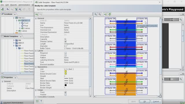Screen dimensions: 185x104
Task: Toggle the Labels Required checkbox
Action: pyautogui.click(x=66, y=53)
